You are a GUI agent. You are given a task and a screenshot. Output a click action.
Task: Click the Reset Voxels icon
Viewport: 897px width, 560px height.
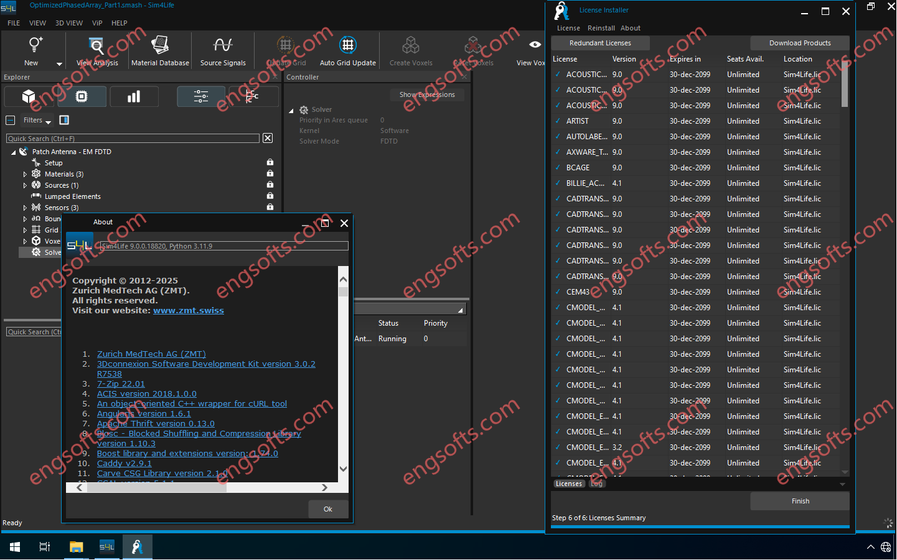pos(473,45)
